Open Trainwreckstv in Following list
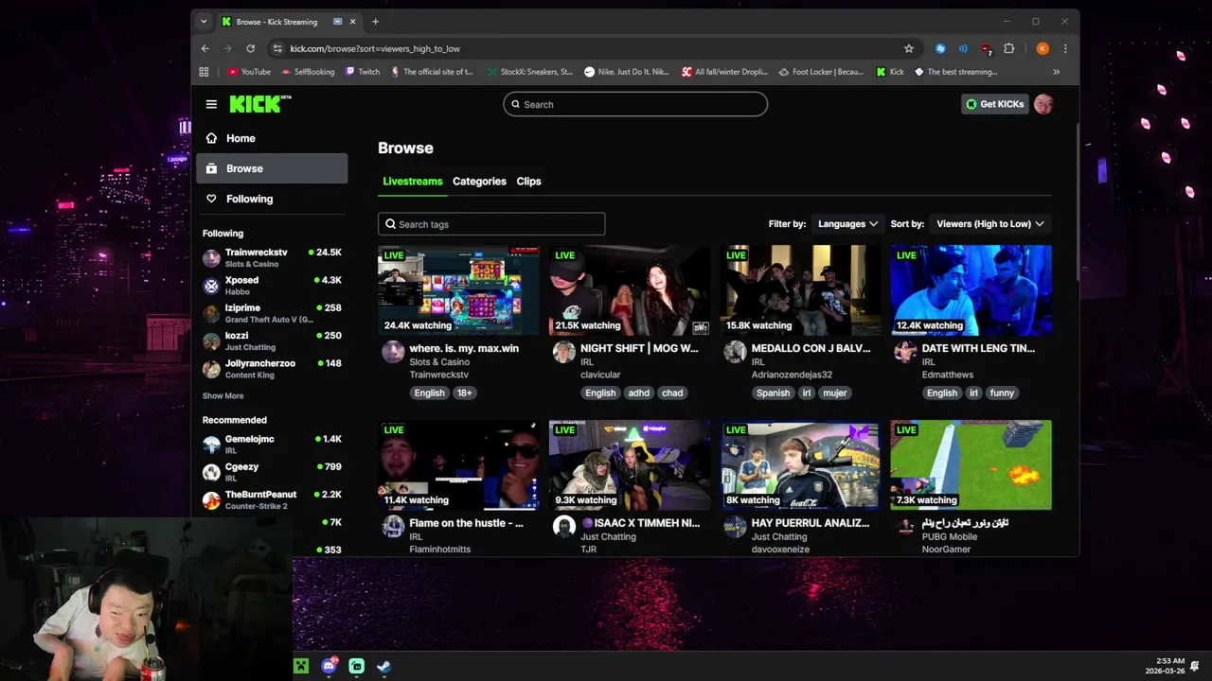Screen dimensions: 1212x681 point(272,258)
